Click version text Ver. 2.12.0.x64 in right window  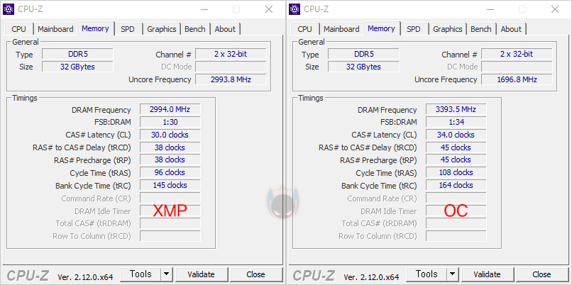(371, 277)
